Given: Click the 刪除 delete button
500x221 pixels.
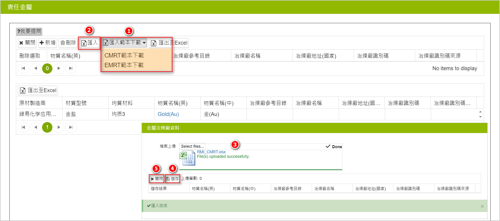Looking at the screenshot, I should pos(68,43).
